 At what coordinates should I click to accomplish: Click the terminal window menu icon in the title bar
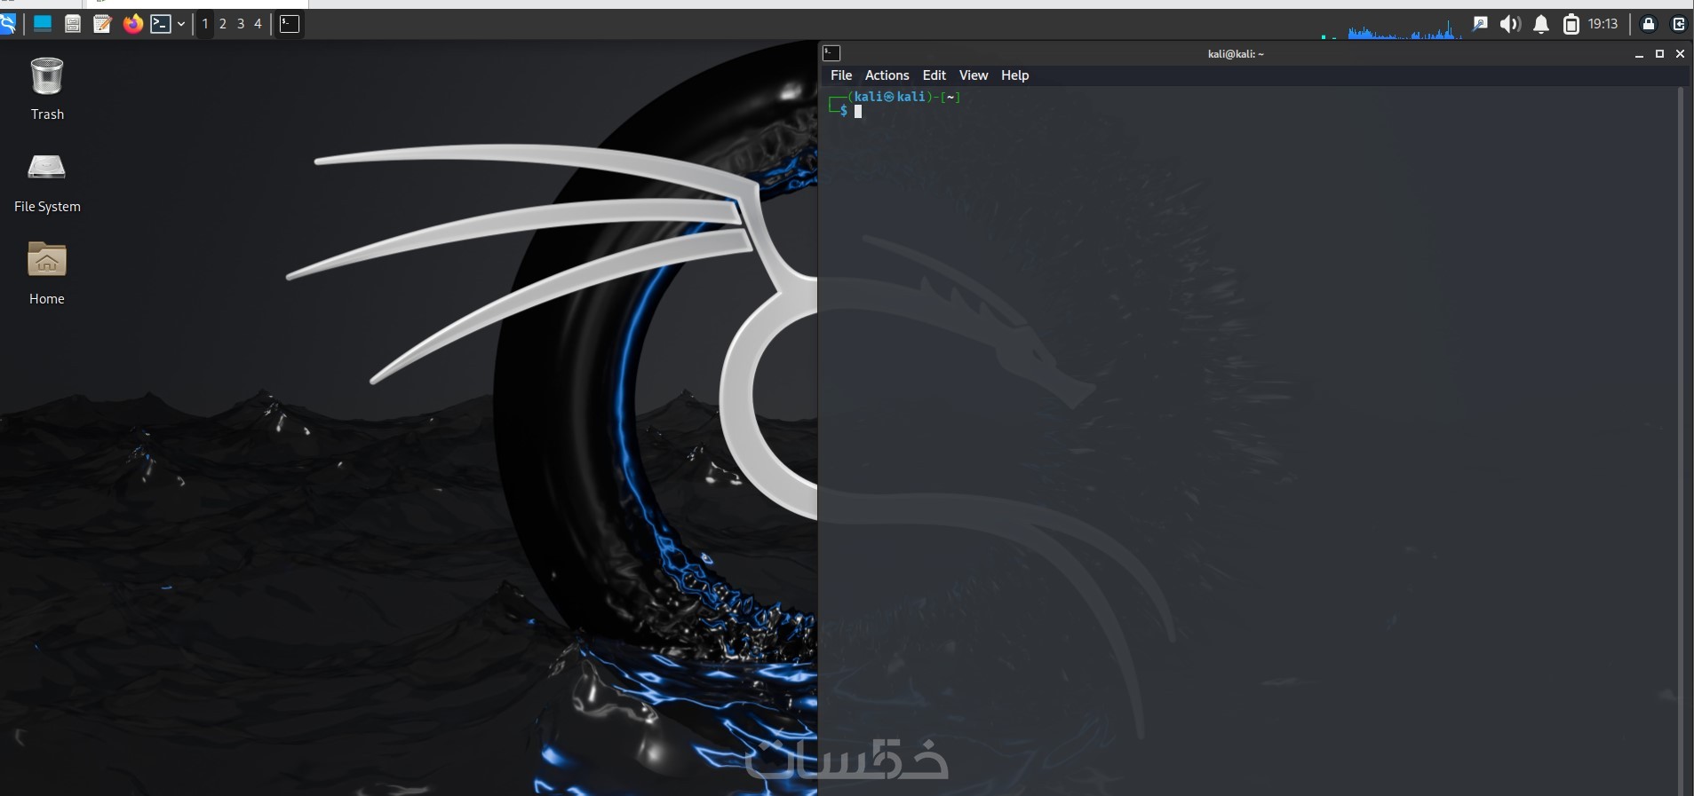point(832,53)
